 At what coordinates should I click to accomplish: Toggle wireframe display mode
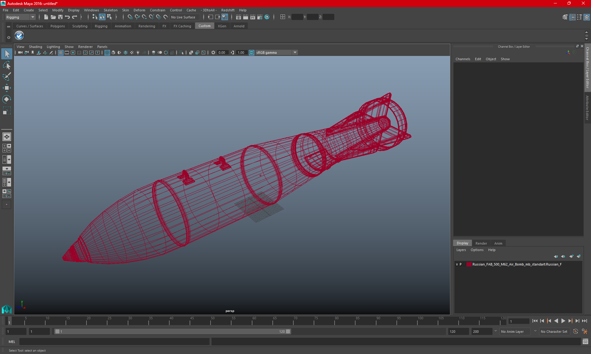tap(107, 53)
